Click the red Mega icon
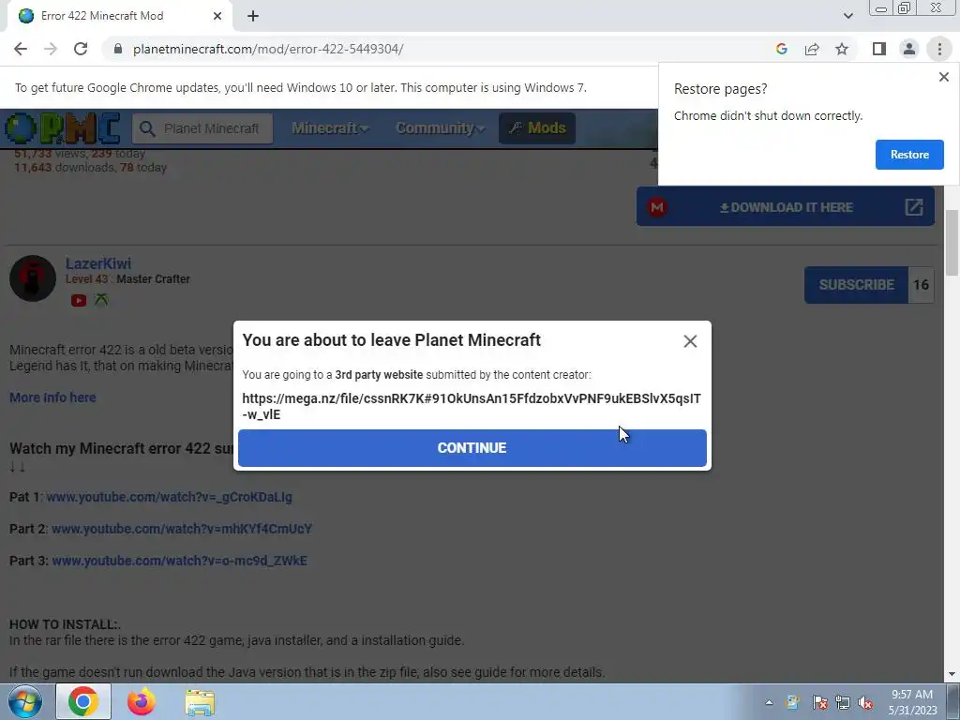This screenshot has height=720, width=960. pyautogui.click(x=657, y=207)
